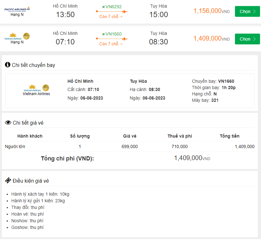Open the VN6292 flight number link
This screenshot has width=261, height=240.
(x=114, y=7)
